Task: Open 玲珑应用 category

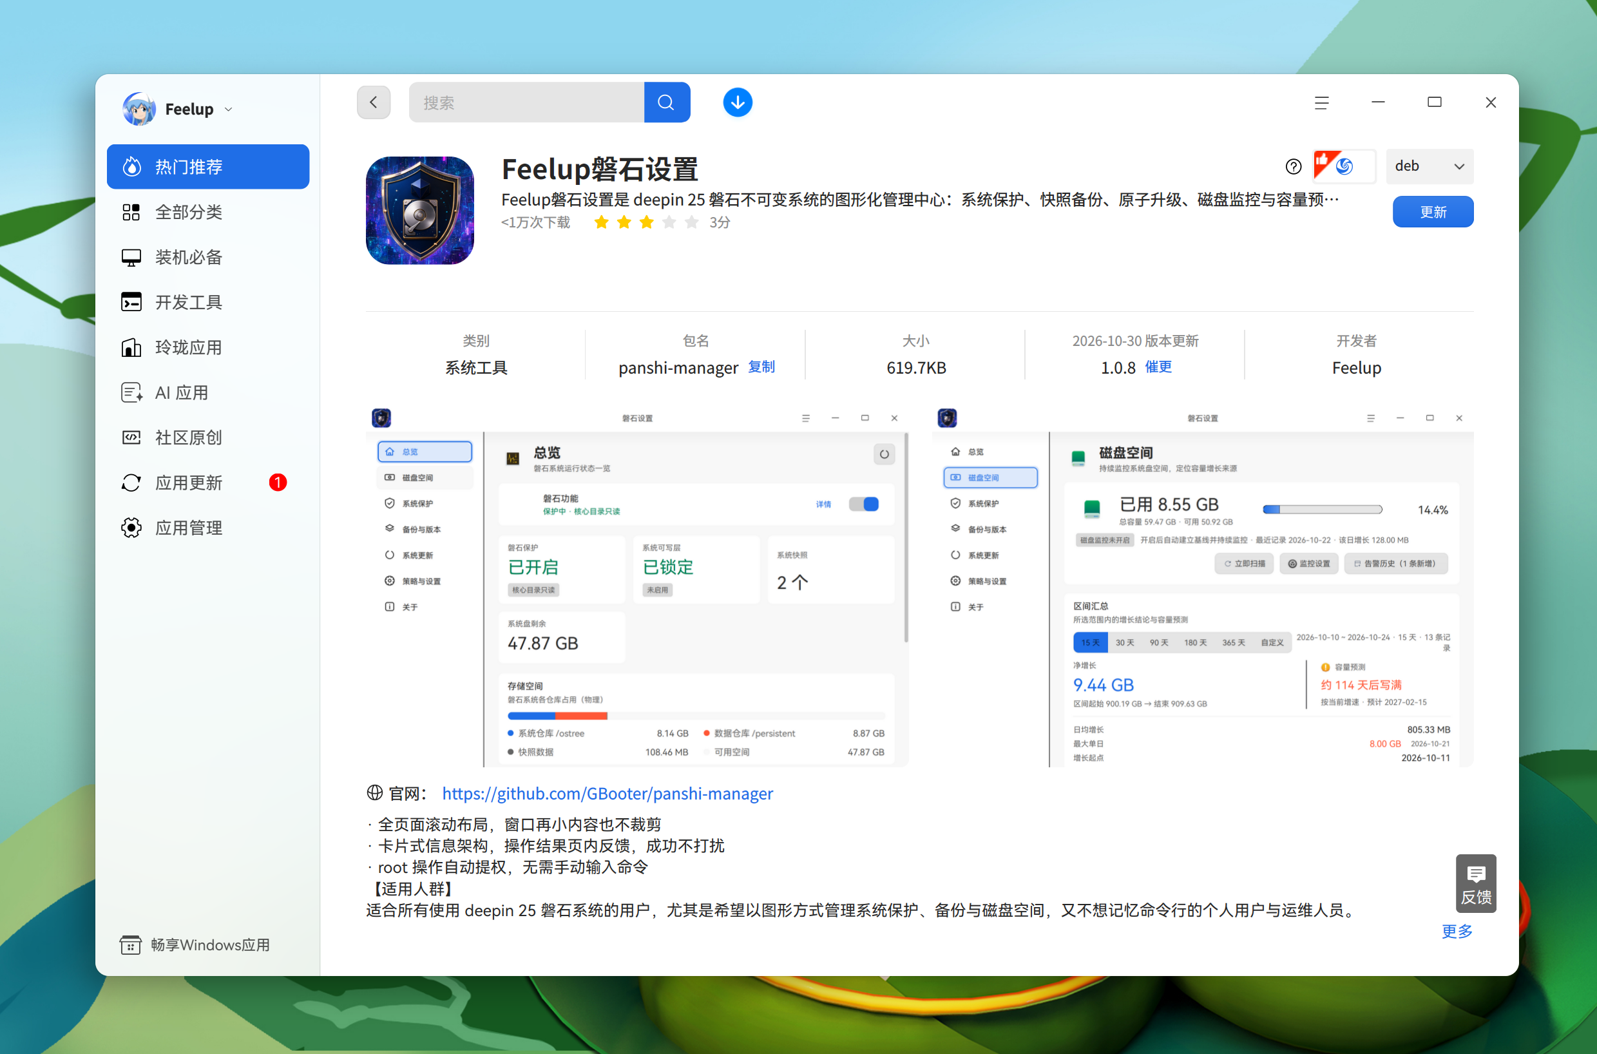Action: [x=207, y=347]
